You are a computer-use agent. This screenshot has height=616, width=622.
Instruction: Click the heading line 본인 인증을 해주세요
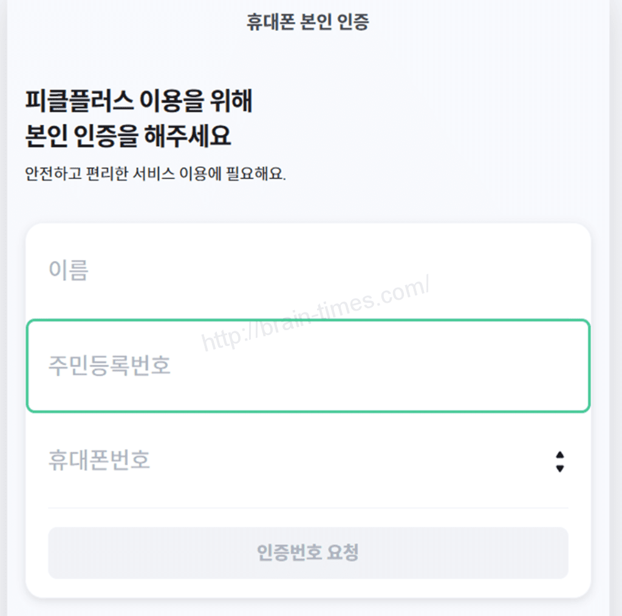point(128,137)
